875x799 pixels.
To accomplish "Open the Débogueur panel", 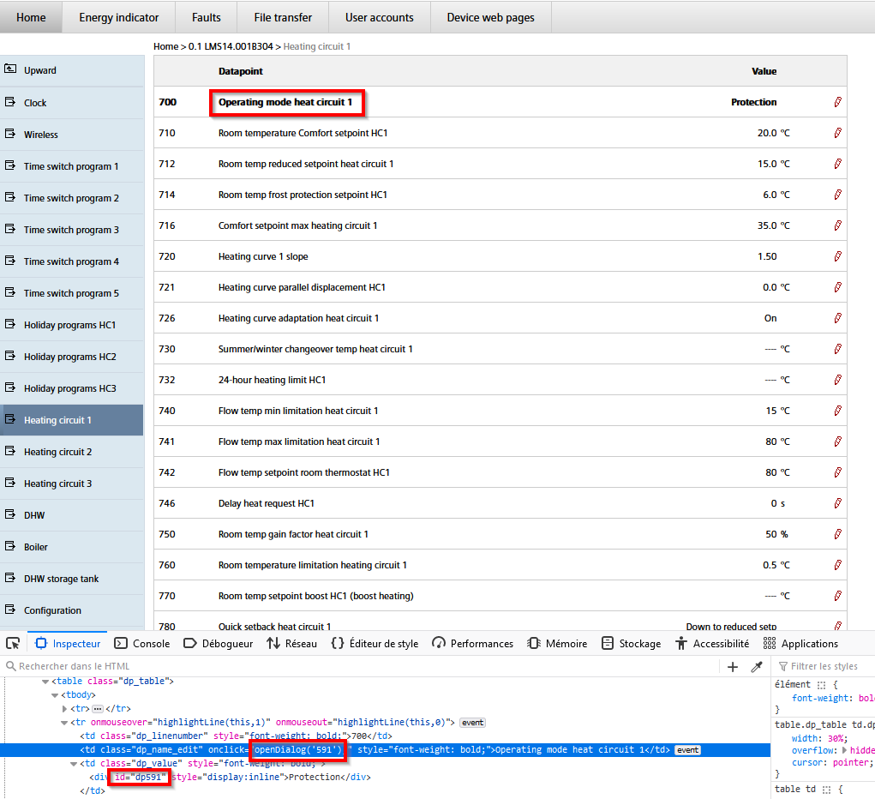I will (219, 643).
